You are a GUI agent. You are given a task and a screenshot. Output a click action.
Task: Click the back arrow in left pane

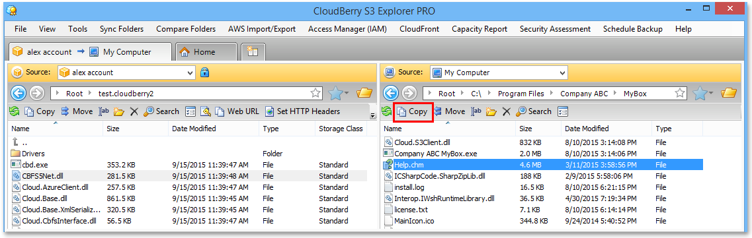19,93
